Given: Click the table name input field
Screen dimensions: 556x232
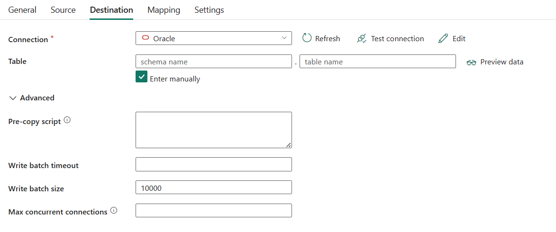Looking at the screenshot, I should (x=377, y=62).
